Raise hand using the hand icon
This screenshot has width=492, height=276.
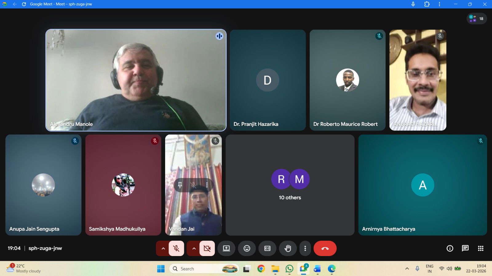click(x=288, y=248)
